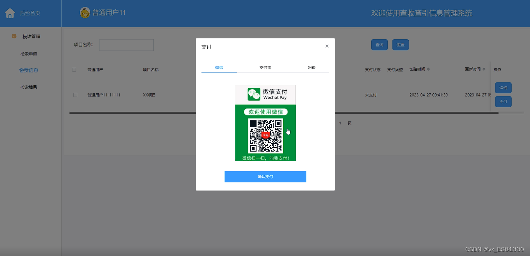
Task: Click 支付 button in the XX项目 row
Action: [503, 101]
